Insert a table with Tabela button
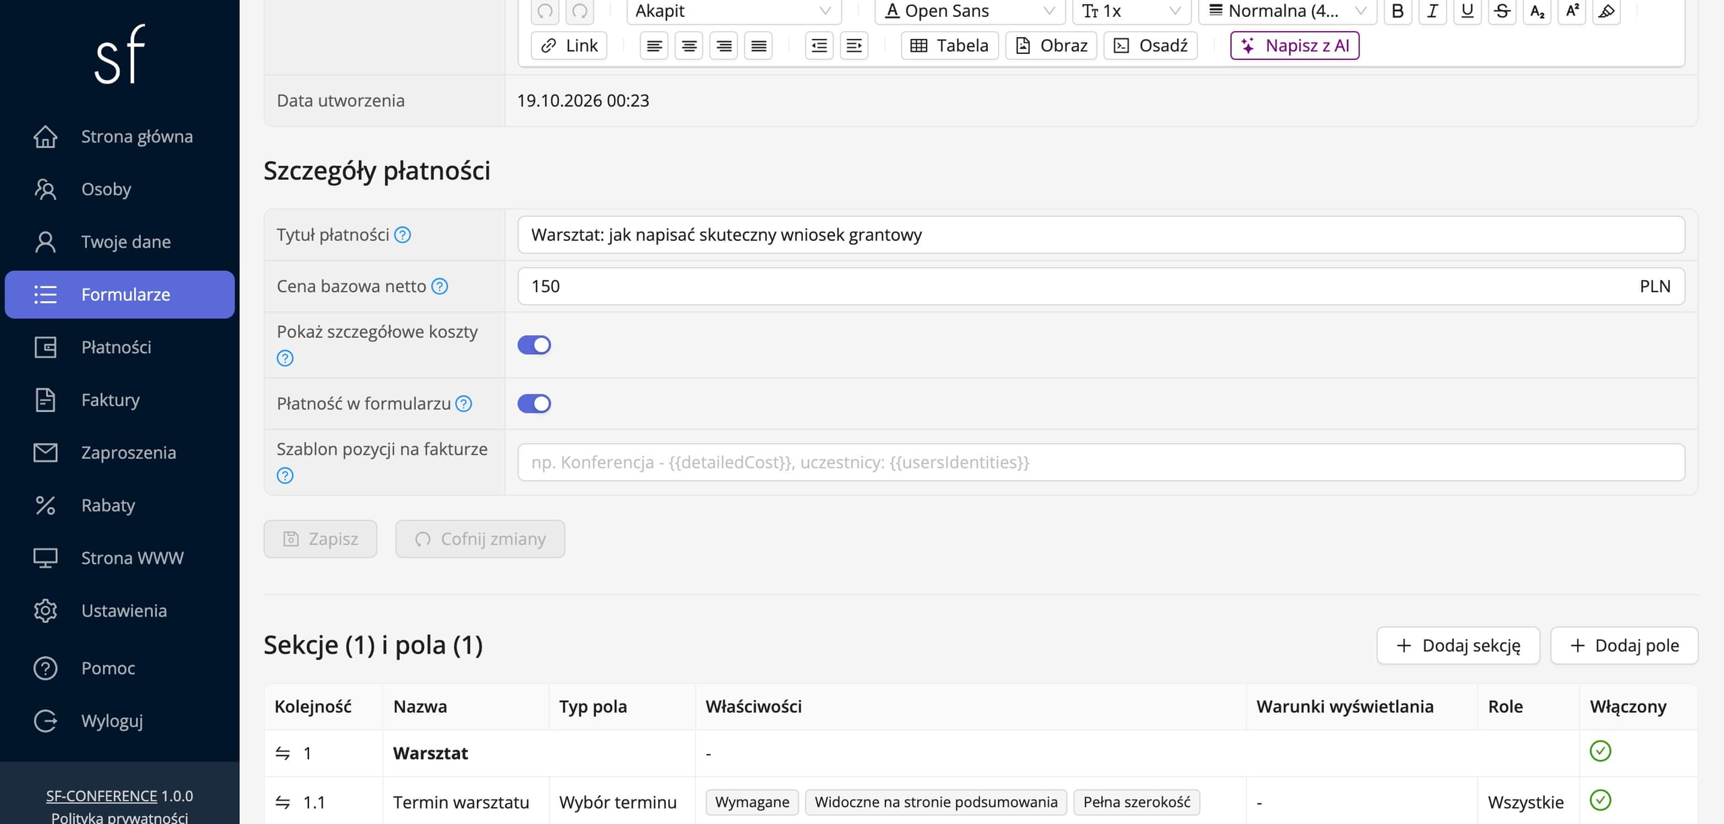 click(950, 46)
